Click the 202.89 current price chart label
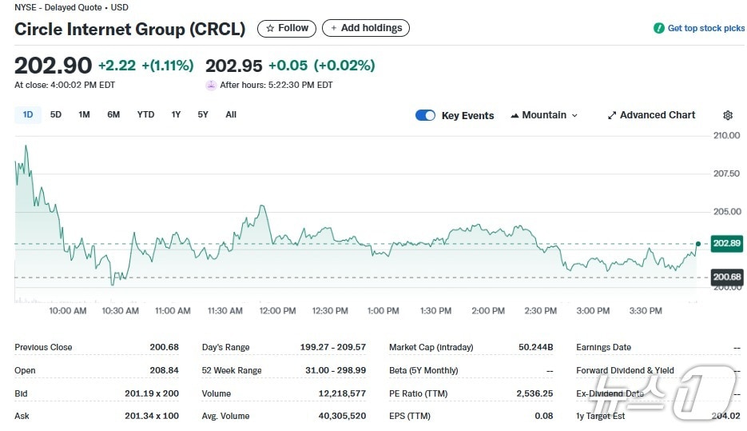This screenshot has width=747, height=431. 726,243
